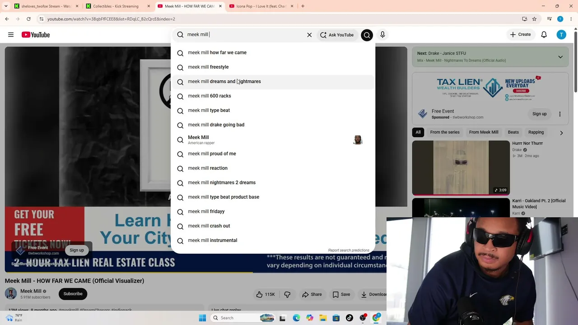Install app icon in the address bar
This screenshot has width=578, height=325.
point(524,19)
